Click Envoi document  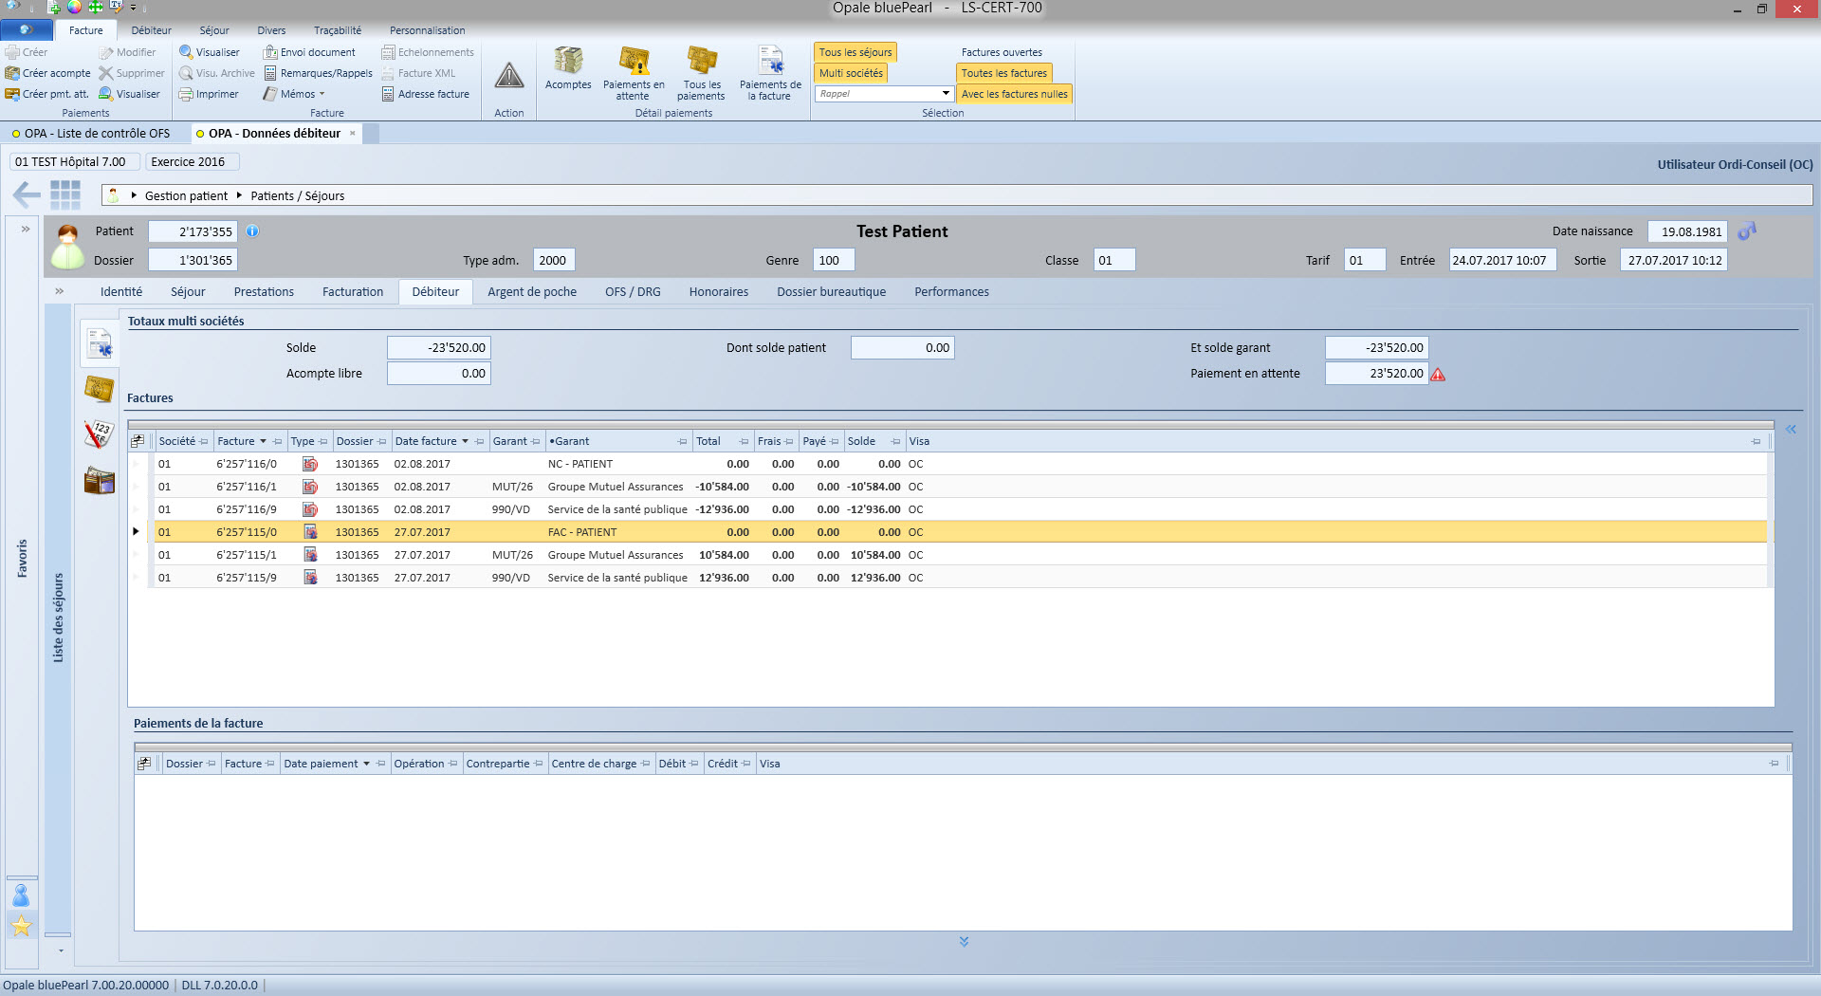309,52
